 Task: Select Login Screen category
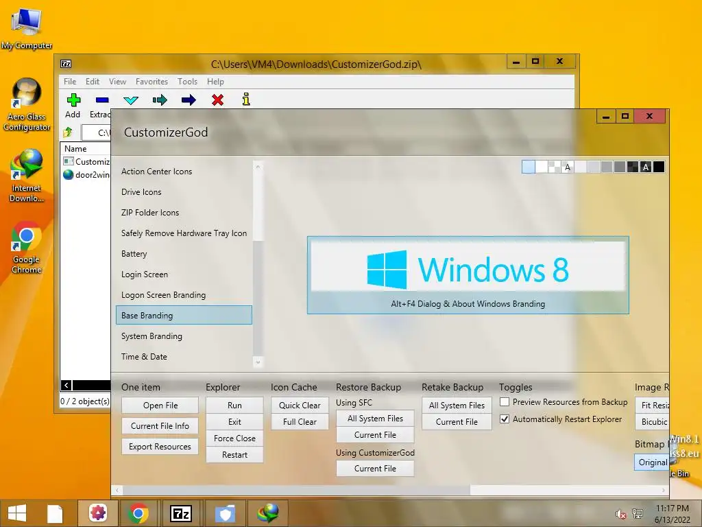184,274
